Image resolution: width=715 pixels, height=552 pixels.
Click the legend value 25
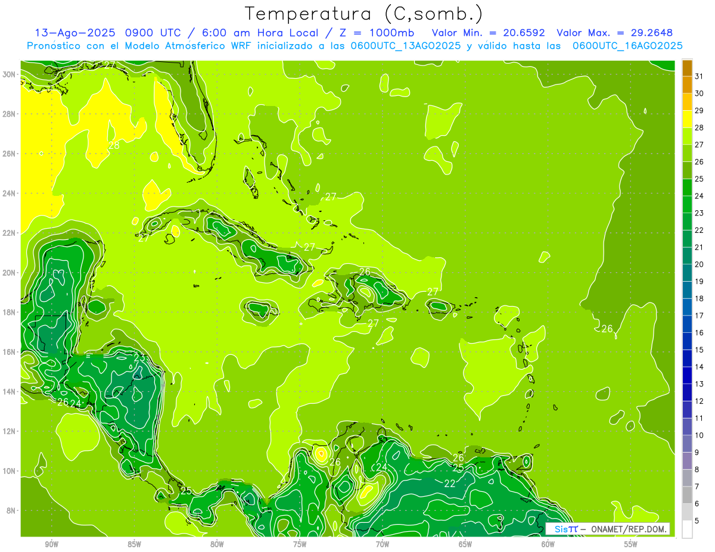click(700, 179)
